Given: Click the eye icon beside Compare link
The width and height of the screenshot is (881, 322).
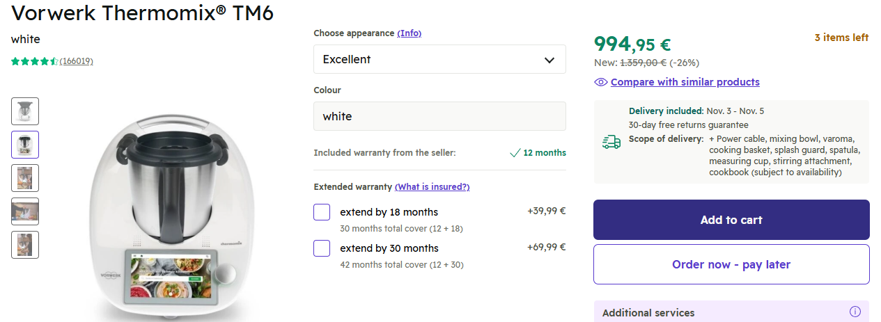Looking at the screenshot, I should coord(601,82).
